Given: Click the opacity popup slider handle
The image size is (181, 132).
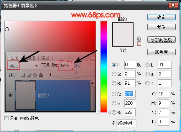Looking at the screenshot, I should click(75, 72).
